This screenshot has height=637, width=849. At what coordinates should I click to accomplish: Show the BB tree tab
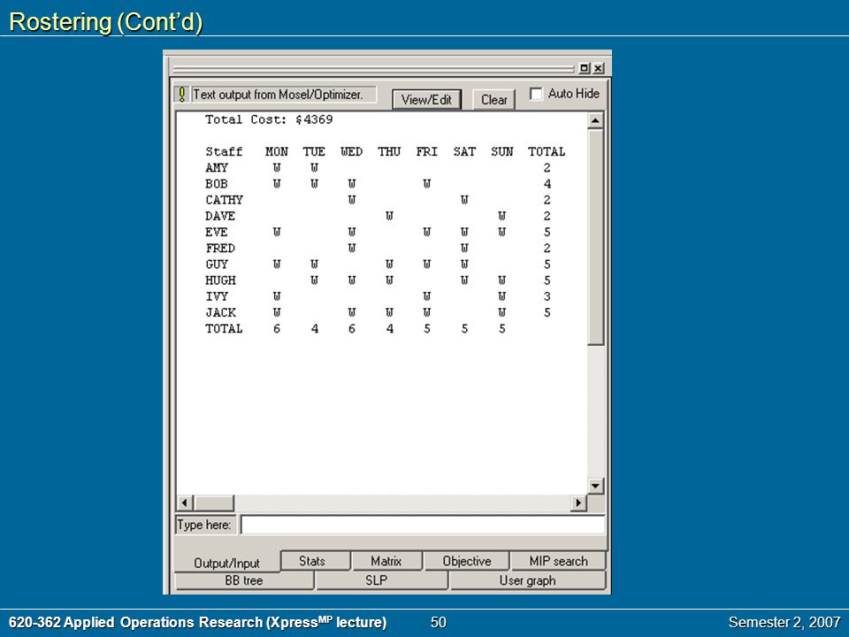coord(244,580)
